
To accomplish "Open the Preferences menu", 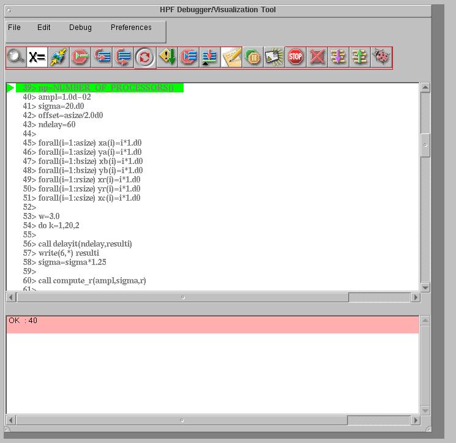I will click(x=131, y=28).
